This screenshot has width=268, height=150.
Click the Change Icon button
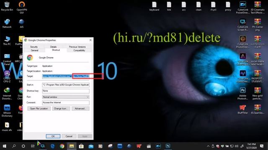(x=61, y=108)
